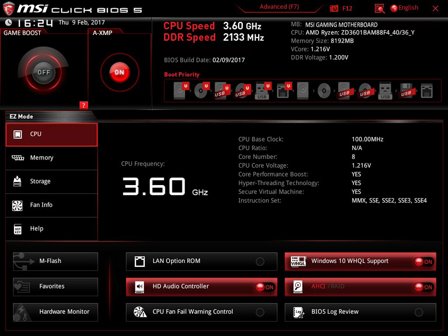
Task: Toggle the AHCI / RAID ON switch
Action: 424,287
